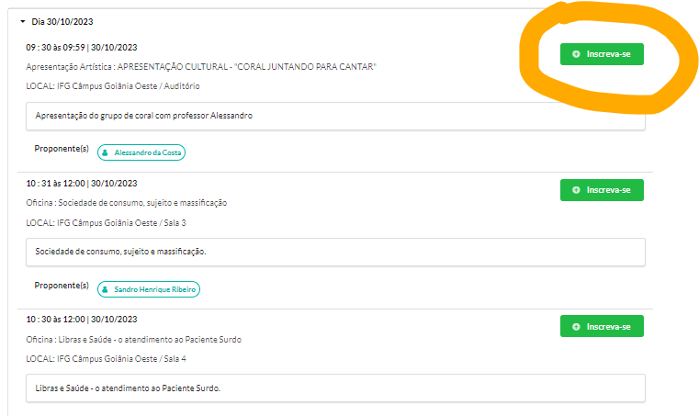Screen dimensions: 699x416
Task: Click Inscreva-se for the Coral presentation
Action: tap(602, 54)
